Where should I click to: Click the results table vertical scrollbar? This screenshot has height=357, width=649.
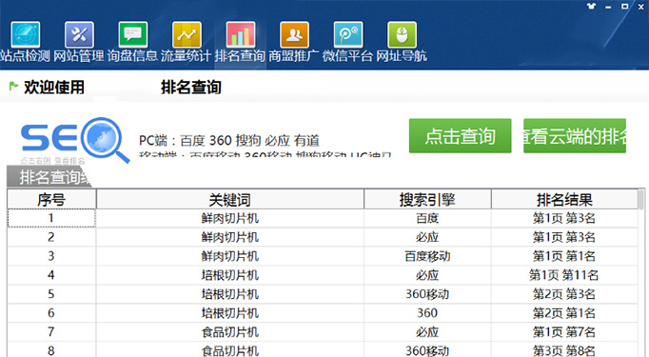(641, 272)
